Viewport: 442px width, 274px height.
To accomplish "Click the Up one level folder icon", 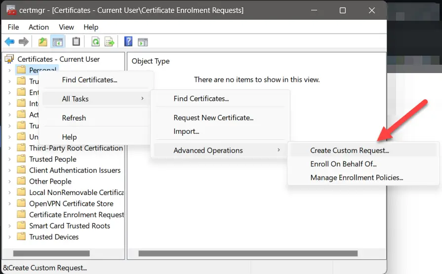I will click(43, 42).
